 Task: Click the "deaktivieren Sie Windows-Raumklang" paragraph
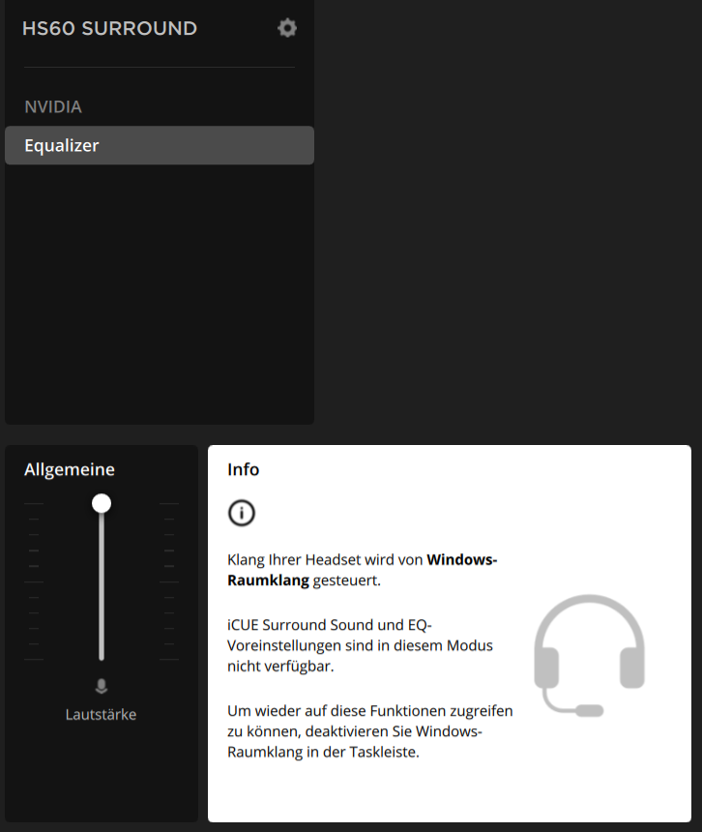point(370,731)
